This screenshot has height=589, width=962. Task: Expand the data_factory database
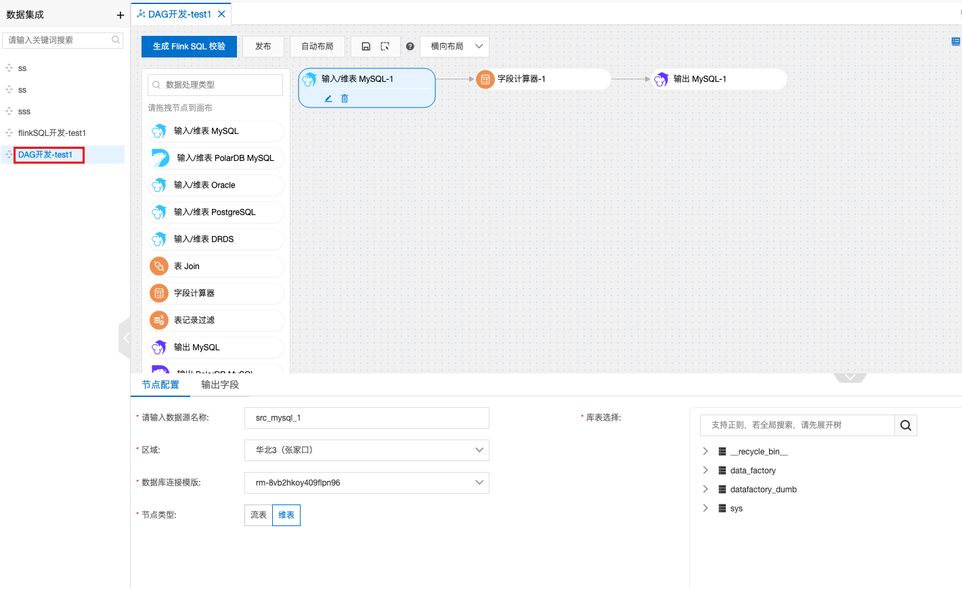[705, 470]
